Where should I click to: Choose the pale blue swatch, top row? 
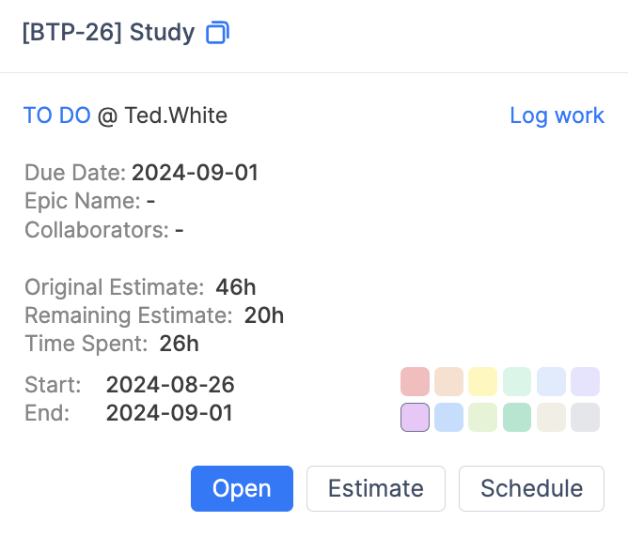[x=551, y=382]
